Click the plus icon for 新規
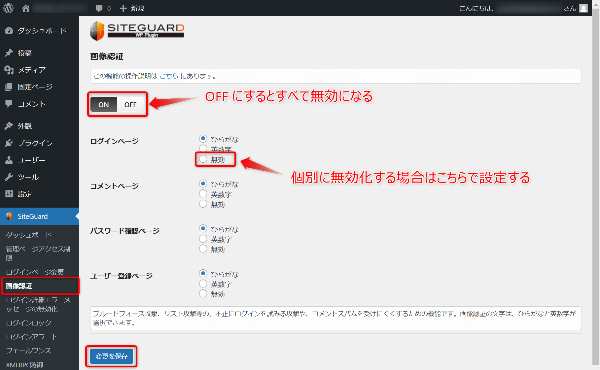600x370 pixels. pos(123,9)
